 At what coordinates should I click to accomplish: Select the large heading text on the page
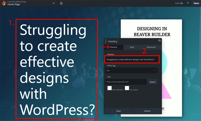(57, 69)
